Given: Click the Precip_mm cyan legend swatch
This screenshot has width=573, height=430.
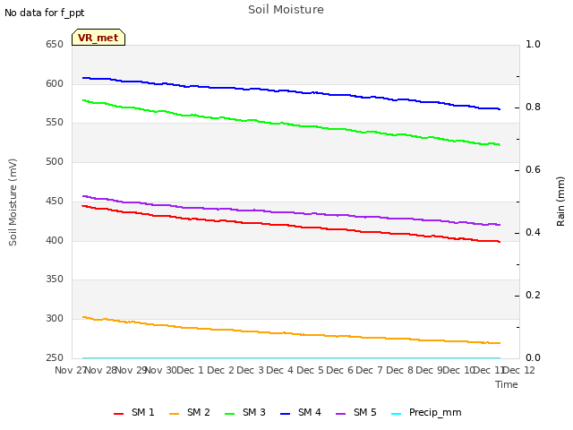Looking at the screenshot, I should [x=396, y=414].
